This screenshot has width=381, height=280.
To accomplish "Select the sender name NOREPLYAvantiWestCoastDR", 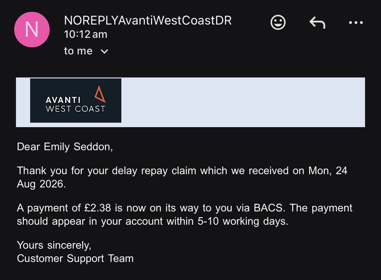I will (148, 20).
